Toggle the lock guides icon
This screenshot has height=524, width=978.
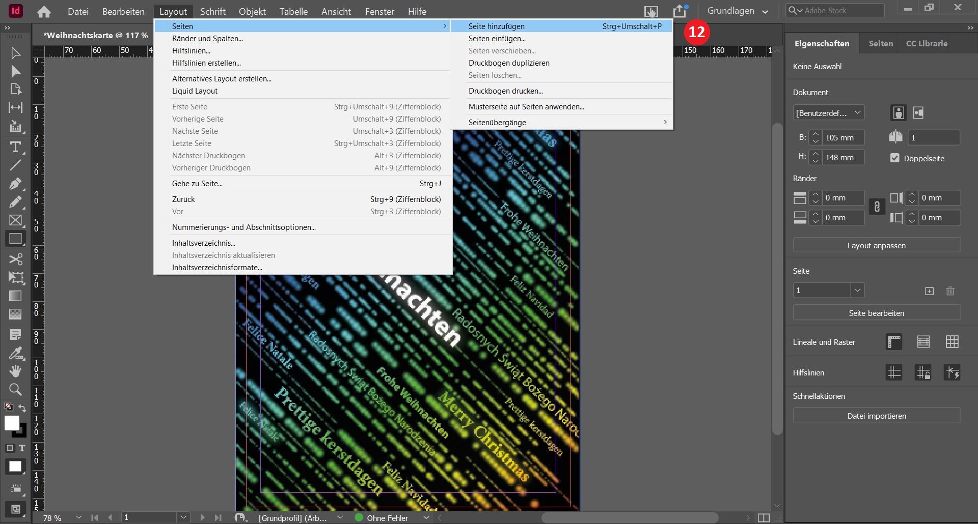[923, 372]
